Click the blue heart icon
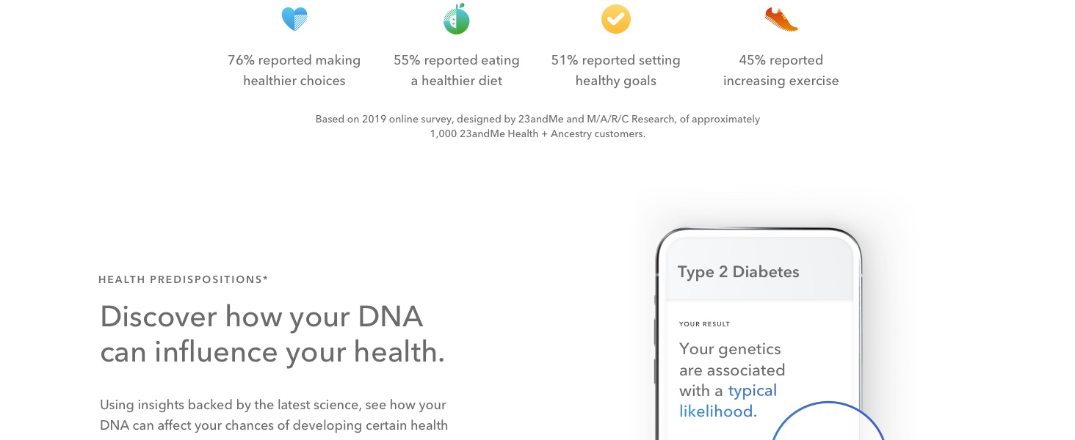The height and width of the screenshot is (440, 1075). pyautogui.click(x=294, y=19)
